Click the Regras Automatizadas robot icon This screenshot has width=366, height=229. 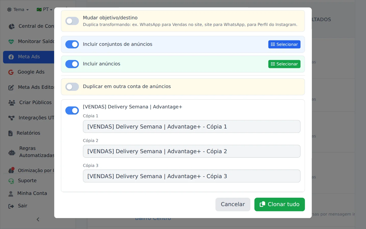12,152
